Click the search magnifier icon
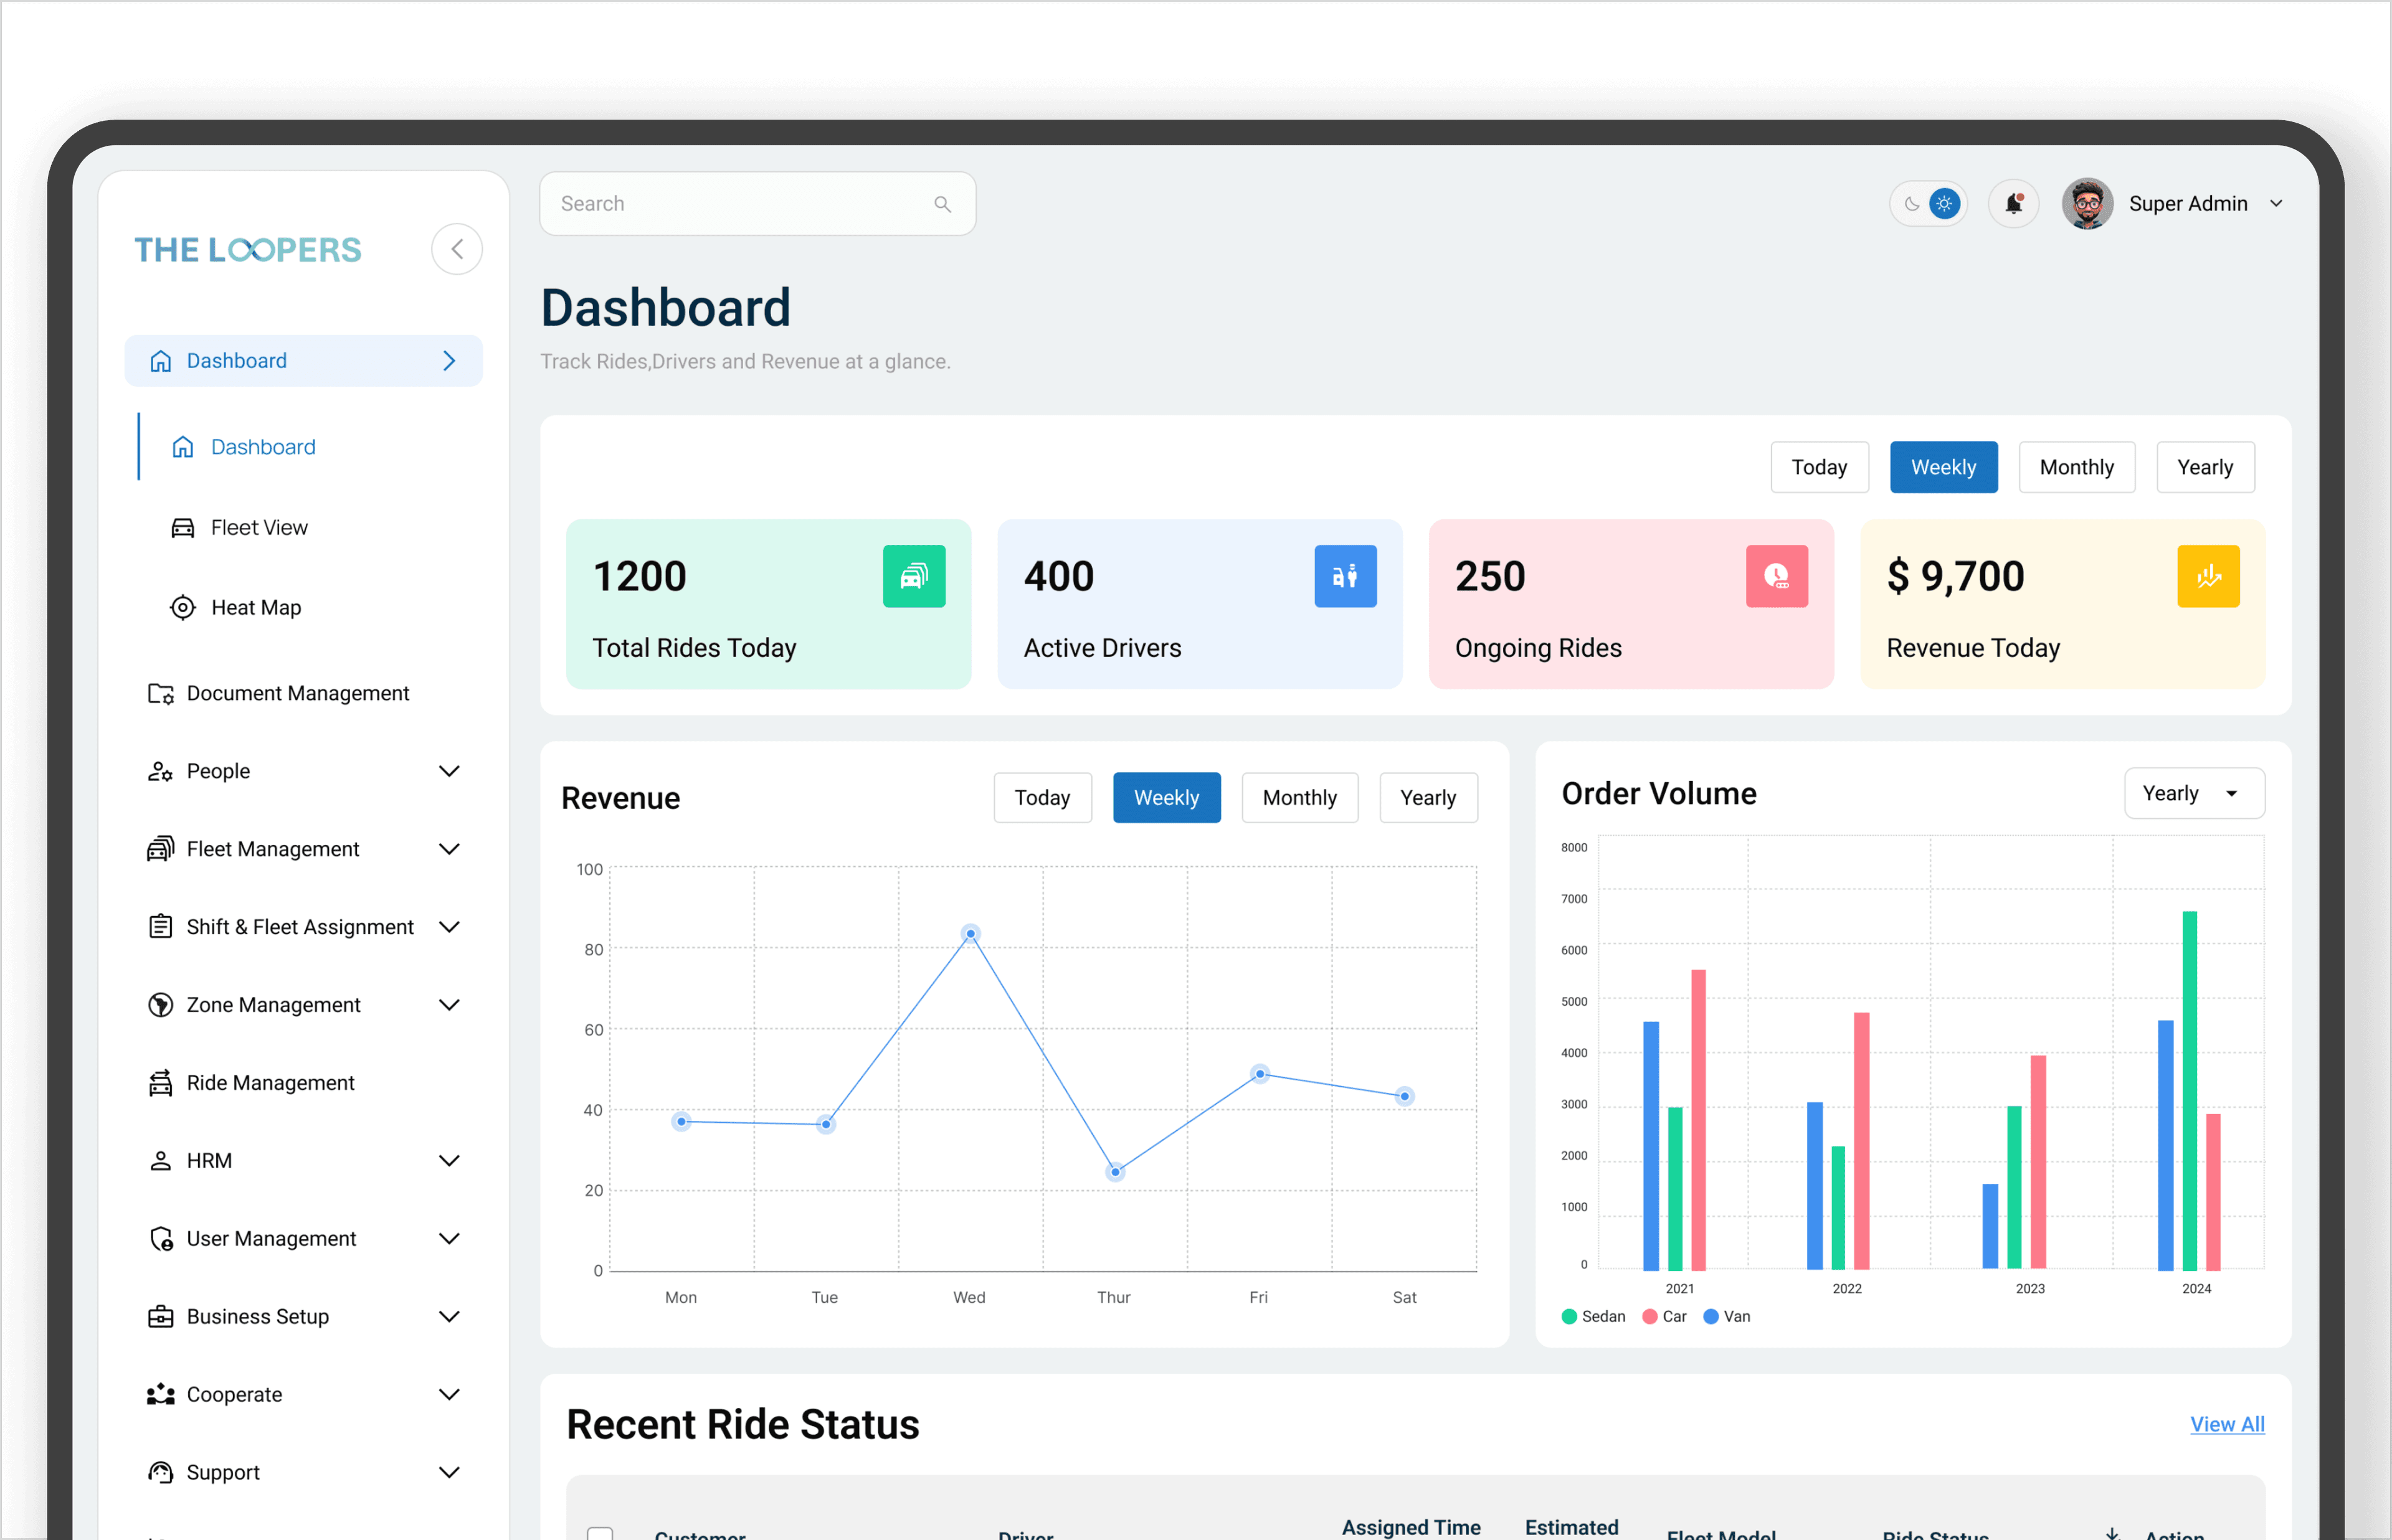The image size is (2392, 1540). coord(941,203)
